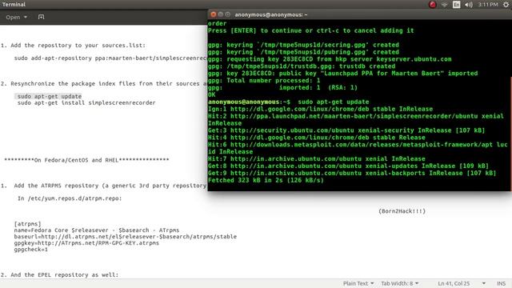Click the (Born2Hack!!!) text in editor
Image resolution: width=512 pixels, height=288 pixels.
[x=402, y=211]
